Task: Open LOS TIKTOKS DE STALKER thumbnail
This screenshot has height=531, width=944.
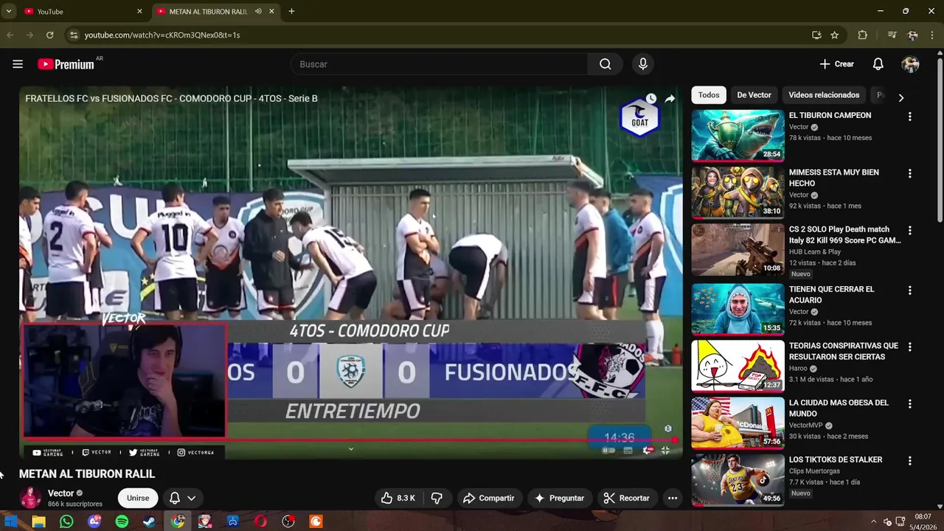Action: coord(737,480)
